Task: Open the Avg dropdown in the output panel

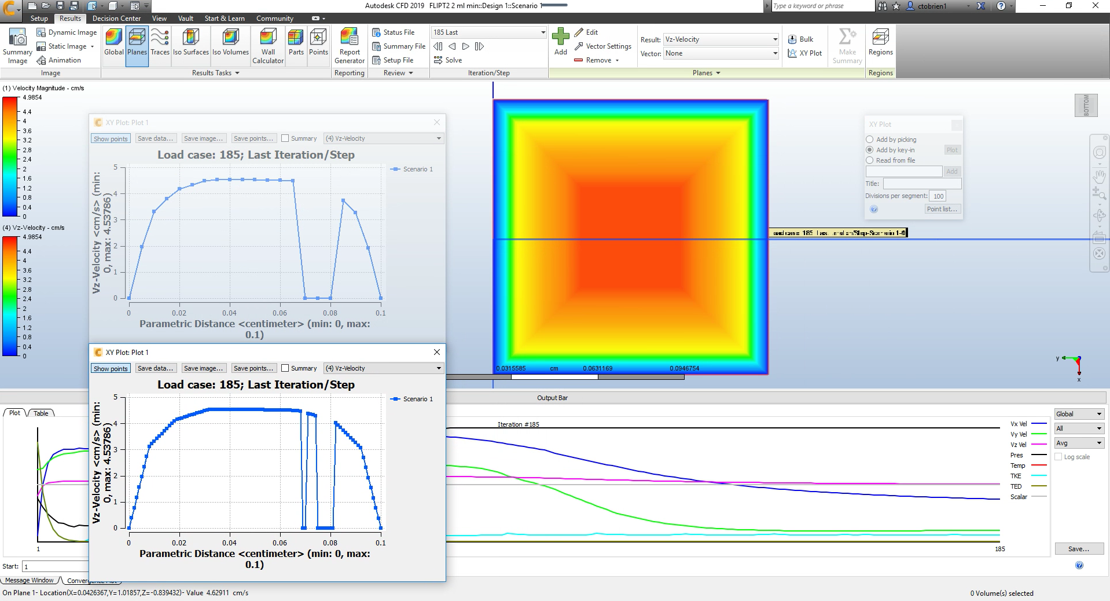Action: pyautogui.click(x=1078, y=442)
